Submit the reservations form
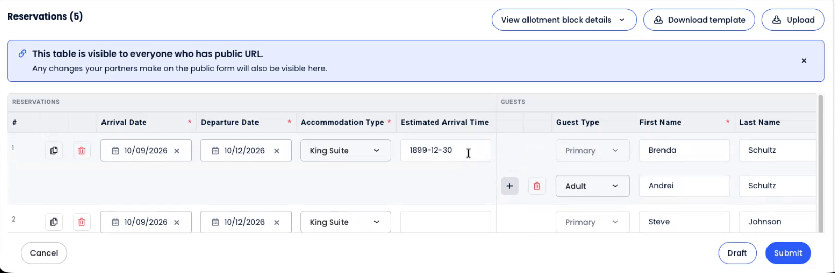Image resolution: width=835 pixels, height=273 pixels. tap(788, 253)
